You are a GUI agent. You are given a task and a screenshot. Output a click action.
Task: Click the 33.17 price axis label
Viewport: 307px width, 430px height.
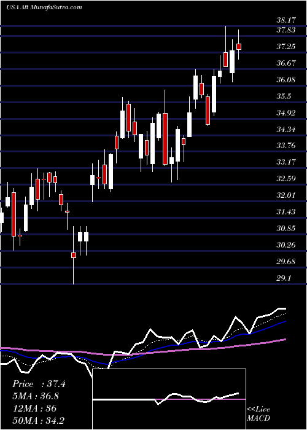pyautogui.click(x=286, y=162)
